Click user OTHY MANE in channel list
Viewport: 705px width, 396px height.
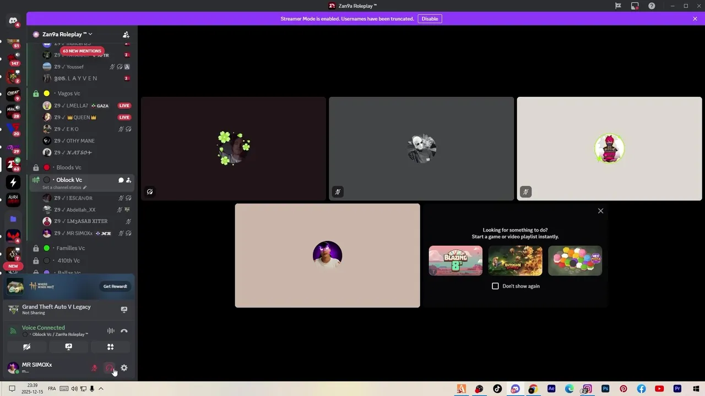coord(86,141)
